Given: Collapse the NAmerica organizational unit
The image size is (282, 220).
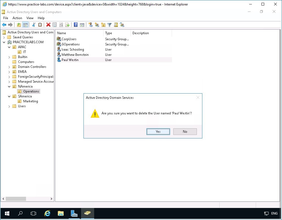Looking at the screenshot, I should 9,87.
